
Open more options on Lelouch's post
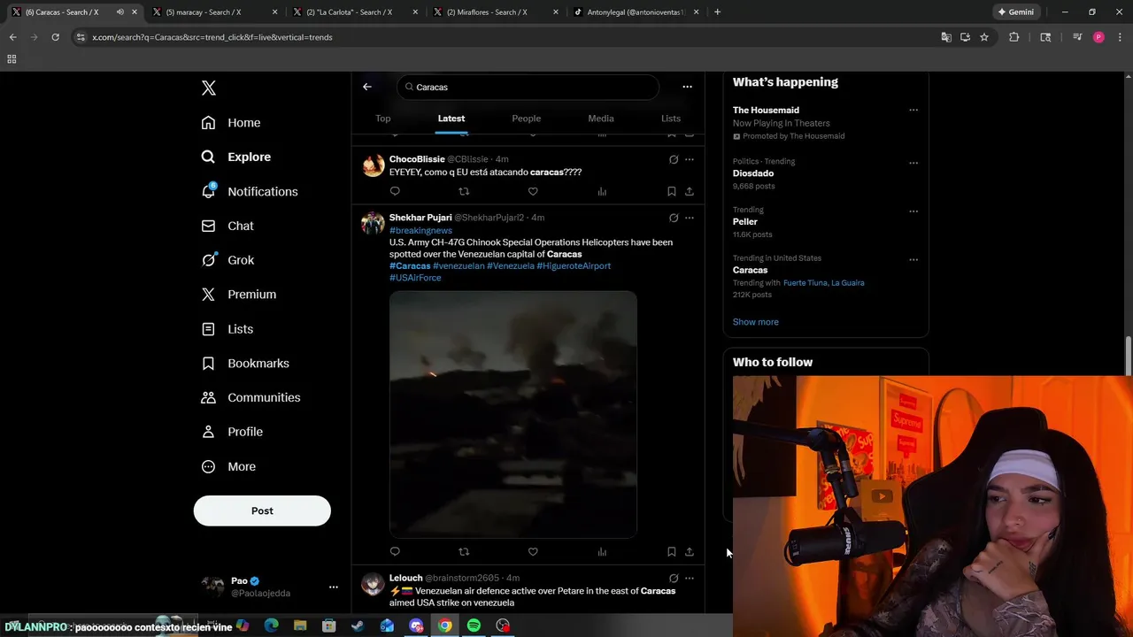690,578
